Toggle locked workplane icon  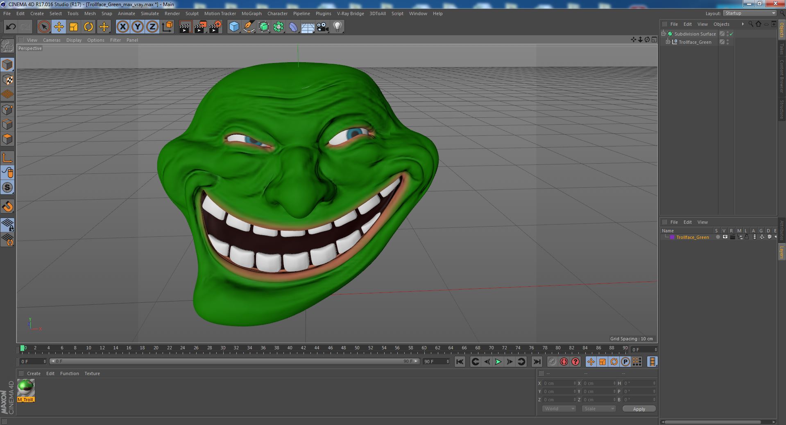[7, 225]
